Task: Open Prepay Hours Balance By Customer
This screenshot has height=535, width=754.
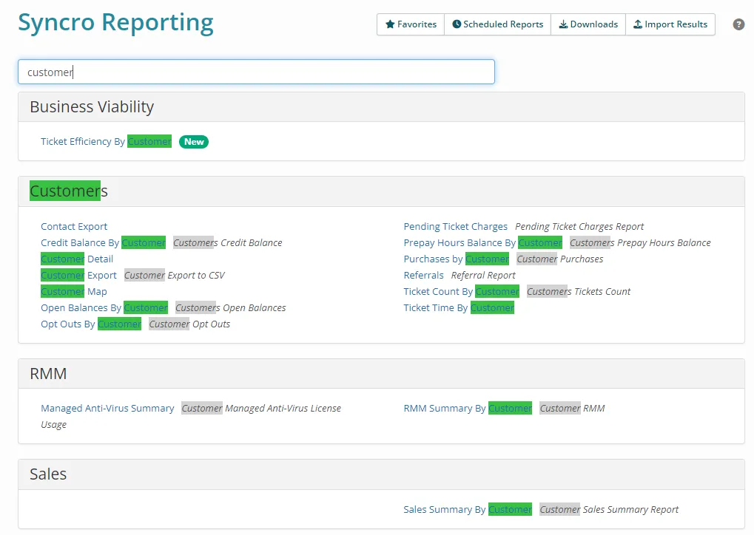Action: coord(482,242)
